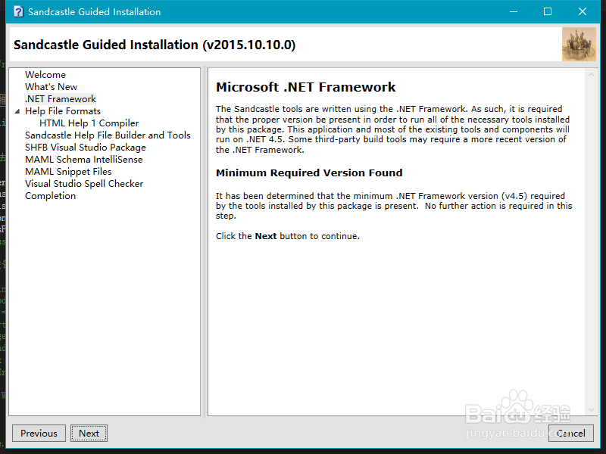Click the Sandcastle help icon in title bar
The width and height of the screenshot is (606, 454).
[18, 11]
